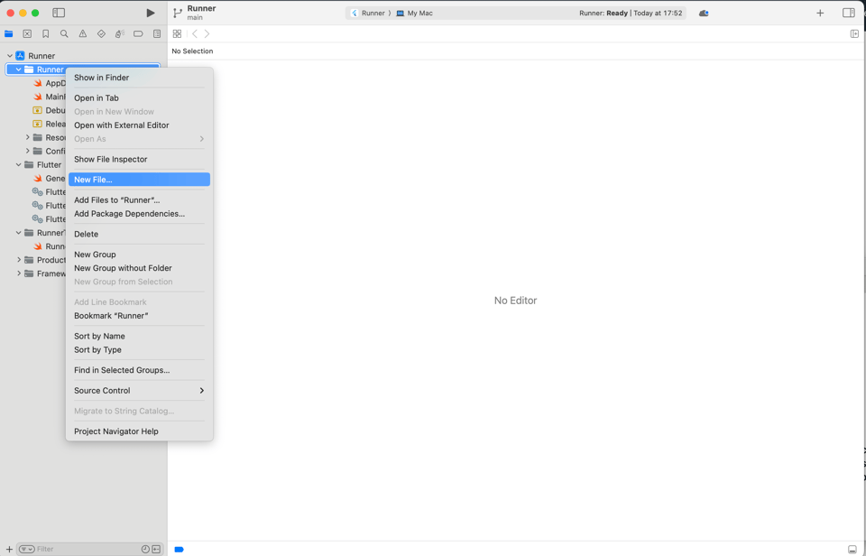Click the Run (play) button
The width and height of the screenshot is (866, 556).
click(x=150, y=14)
